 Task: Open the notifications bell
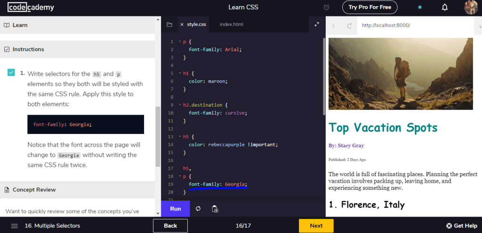click(444, 8)
